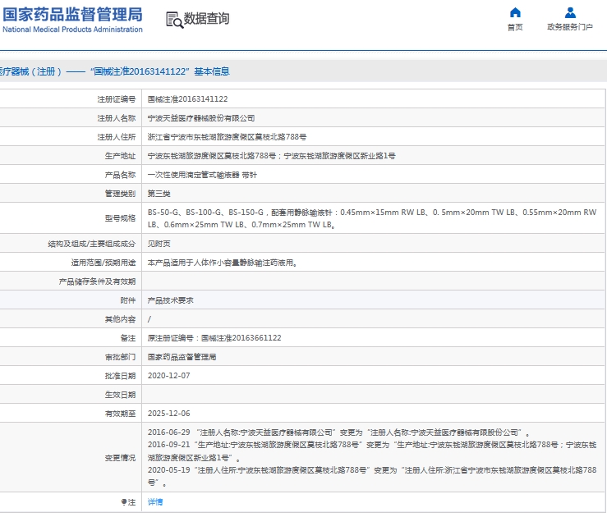Click the 产品储存条件及有效期 label
The height and width of the screenshot is (517, 607).
pos(97,281)
